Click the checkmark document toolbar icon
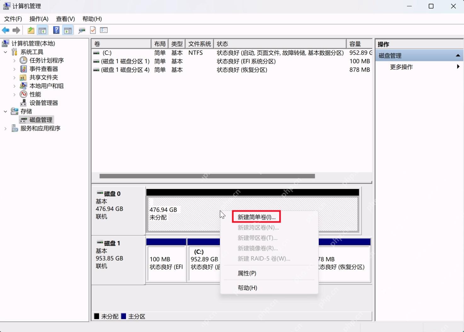Screen dimensions: 464x332 coord(93,30)
